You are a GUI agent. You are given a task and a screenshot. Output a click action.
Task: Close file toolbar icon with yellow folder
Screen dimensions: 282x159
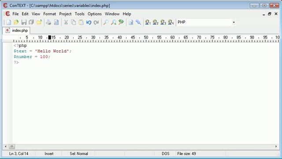[x=39, y=22]
